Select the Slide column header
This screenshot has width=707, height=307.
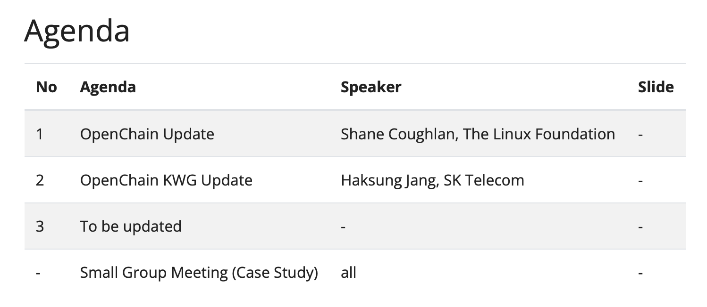coord(656,87)
